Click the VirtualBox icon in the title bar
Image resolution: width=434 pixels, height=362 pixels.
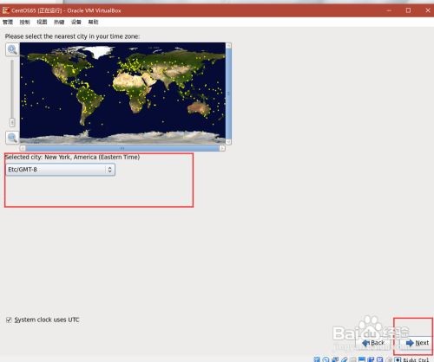pyautogui.click(x=6, y=10)
